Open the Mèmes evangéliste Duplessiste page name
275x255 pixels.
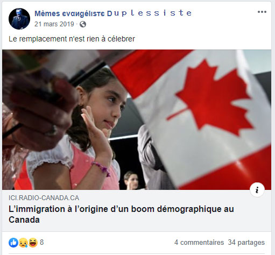[x=113, y=13]
